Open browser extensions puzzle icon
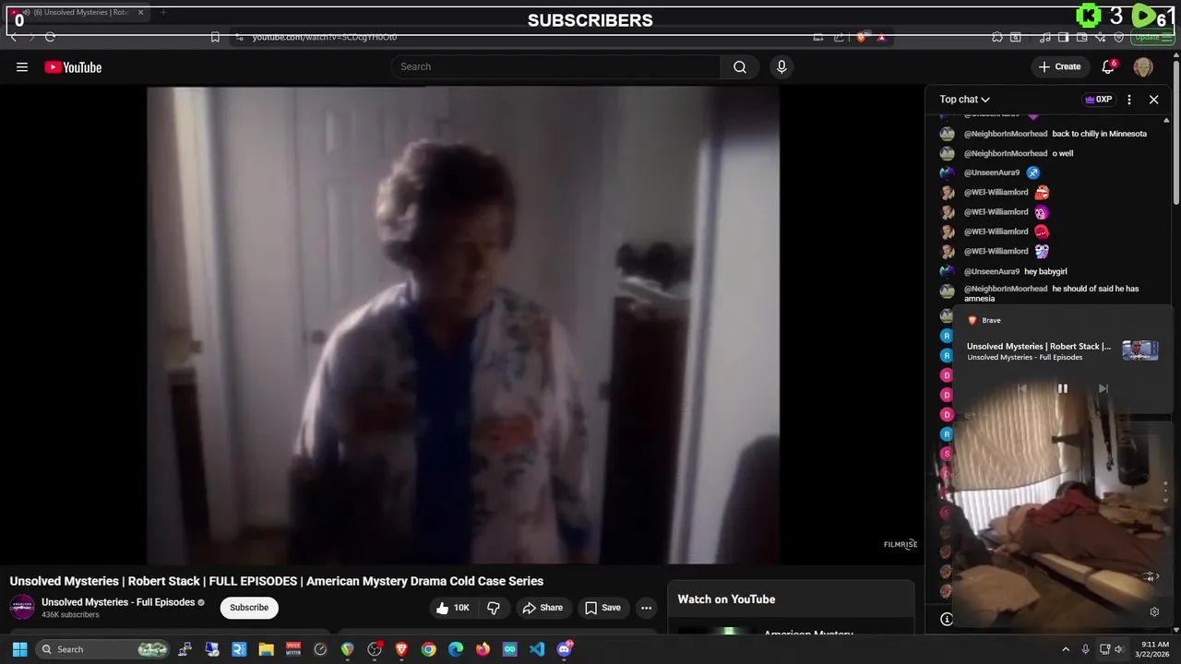Viewport: 1181px width, 664px height. 997,37
